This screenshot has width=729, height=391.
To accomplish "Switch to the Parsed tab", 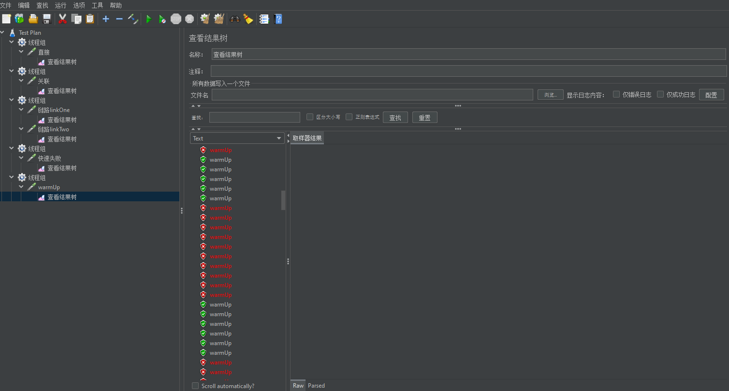I will point(316,385).
